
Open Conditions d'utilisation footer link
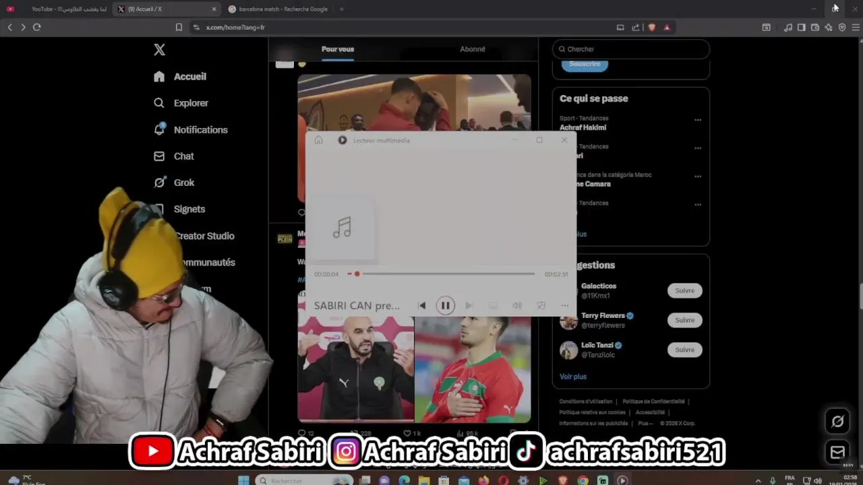tap(586, 401)
